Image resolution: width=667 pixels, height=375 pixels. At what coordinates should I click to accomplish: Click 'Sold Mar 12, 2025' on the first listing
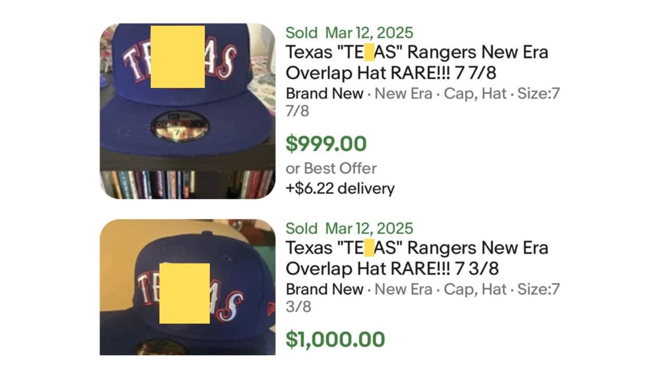click(349, 32)
